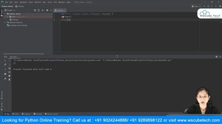Toggle scroll to end in the Run console
This screenshot has height=124, width=222.
[x=9, y=72]
